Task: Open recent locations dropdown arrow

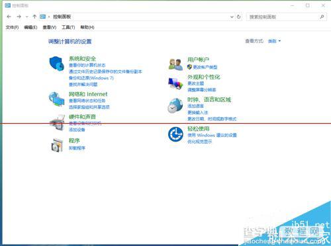Action: point(27,17)
